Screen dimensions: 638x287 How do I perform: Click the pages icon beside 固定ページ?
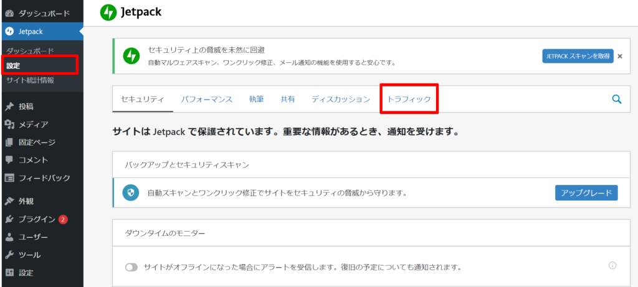point(9,143)
